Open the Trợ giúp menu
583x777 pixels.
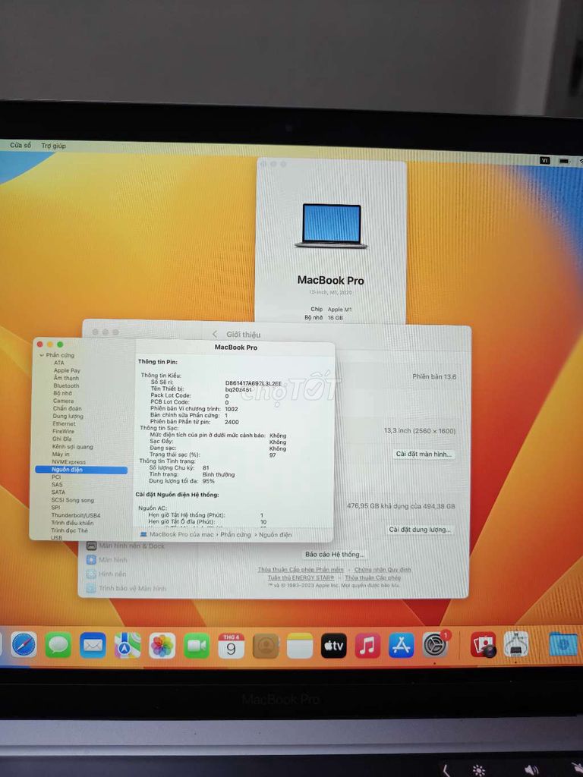click(x=54, y=146)
